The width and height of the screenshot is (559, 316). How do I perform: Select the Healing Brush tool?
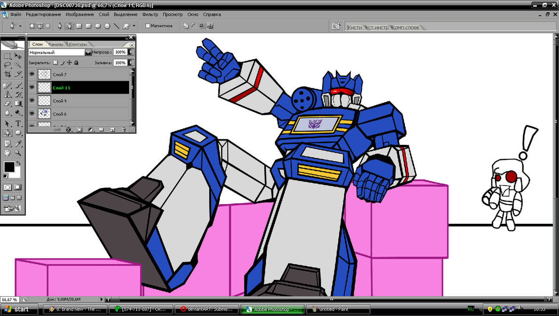[7, 85]
